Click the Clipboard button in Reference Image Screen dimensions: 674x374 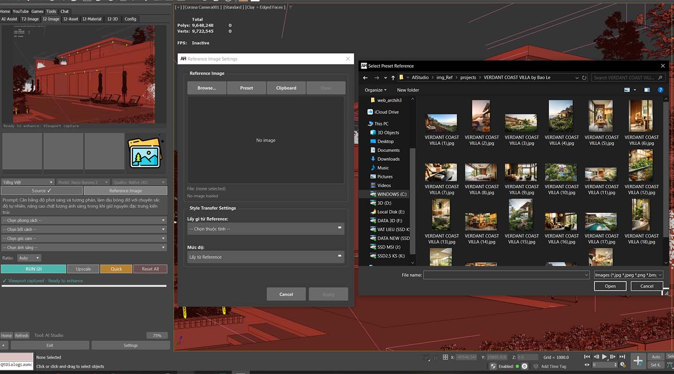tap(286, 88)
